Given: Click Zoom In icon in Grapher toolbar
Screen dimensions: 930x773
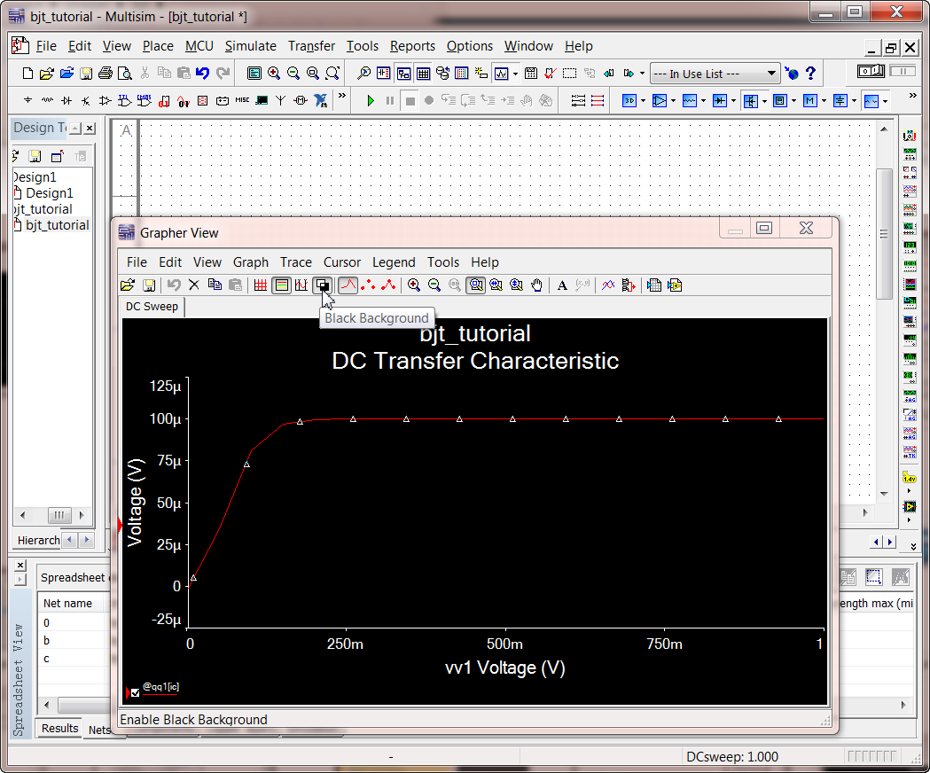Looking at the screenshot, I should click(x=414, y=285).
